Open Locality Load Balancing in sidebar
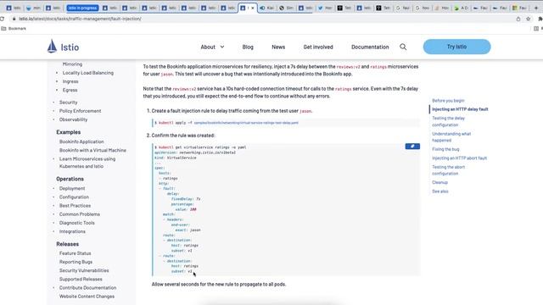The height and width of the screenshot is (305, 543). [x=88, y=73]
